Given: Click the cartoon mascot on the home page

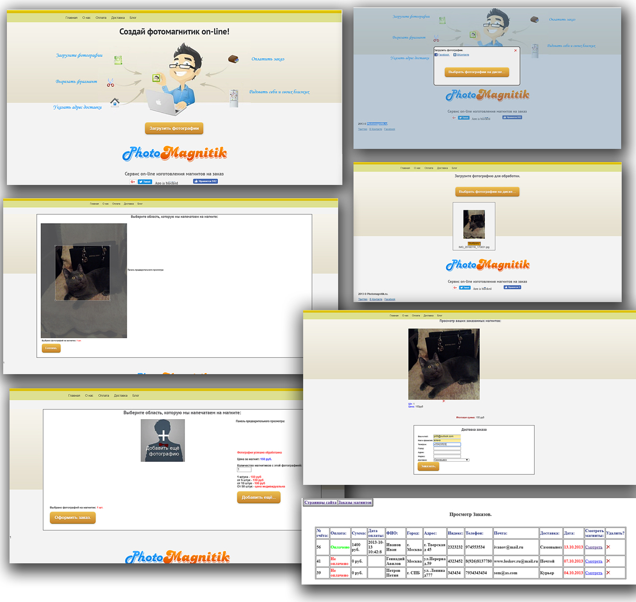Looking at the screenshot, I should tap(174, 79).
